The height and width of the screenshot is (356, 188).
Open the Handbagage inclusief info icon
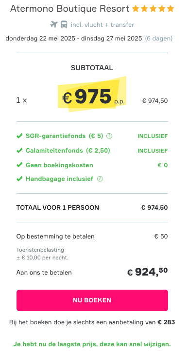click(100, 179)
